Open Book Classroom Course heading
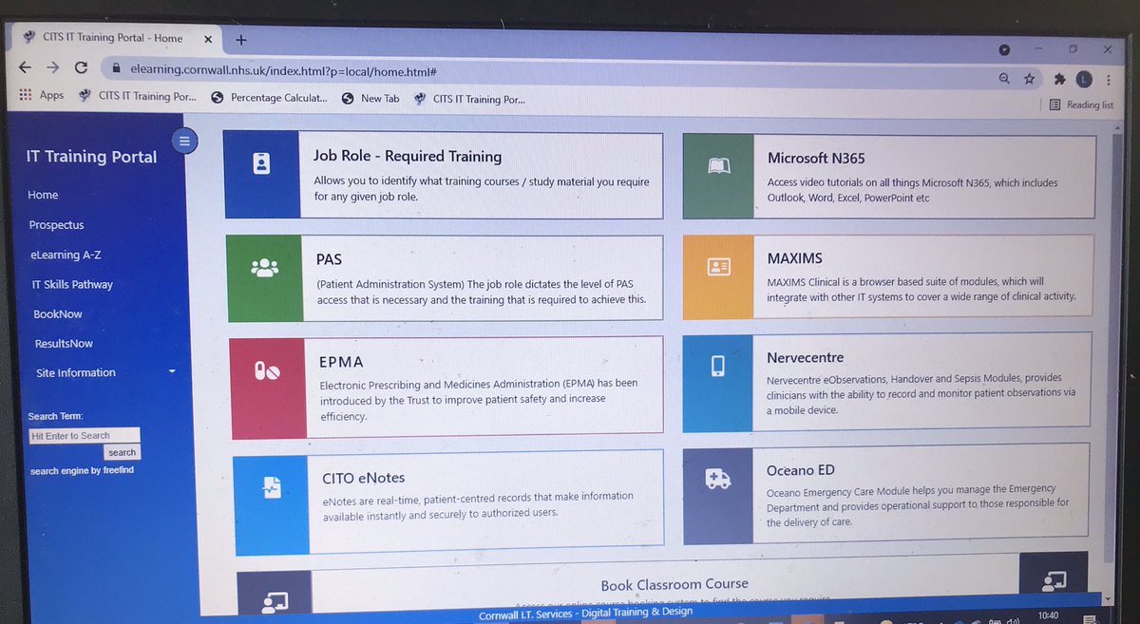The width and height of the screenshot is (1140, 624). (674, 584)
